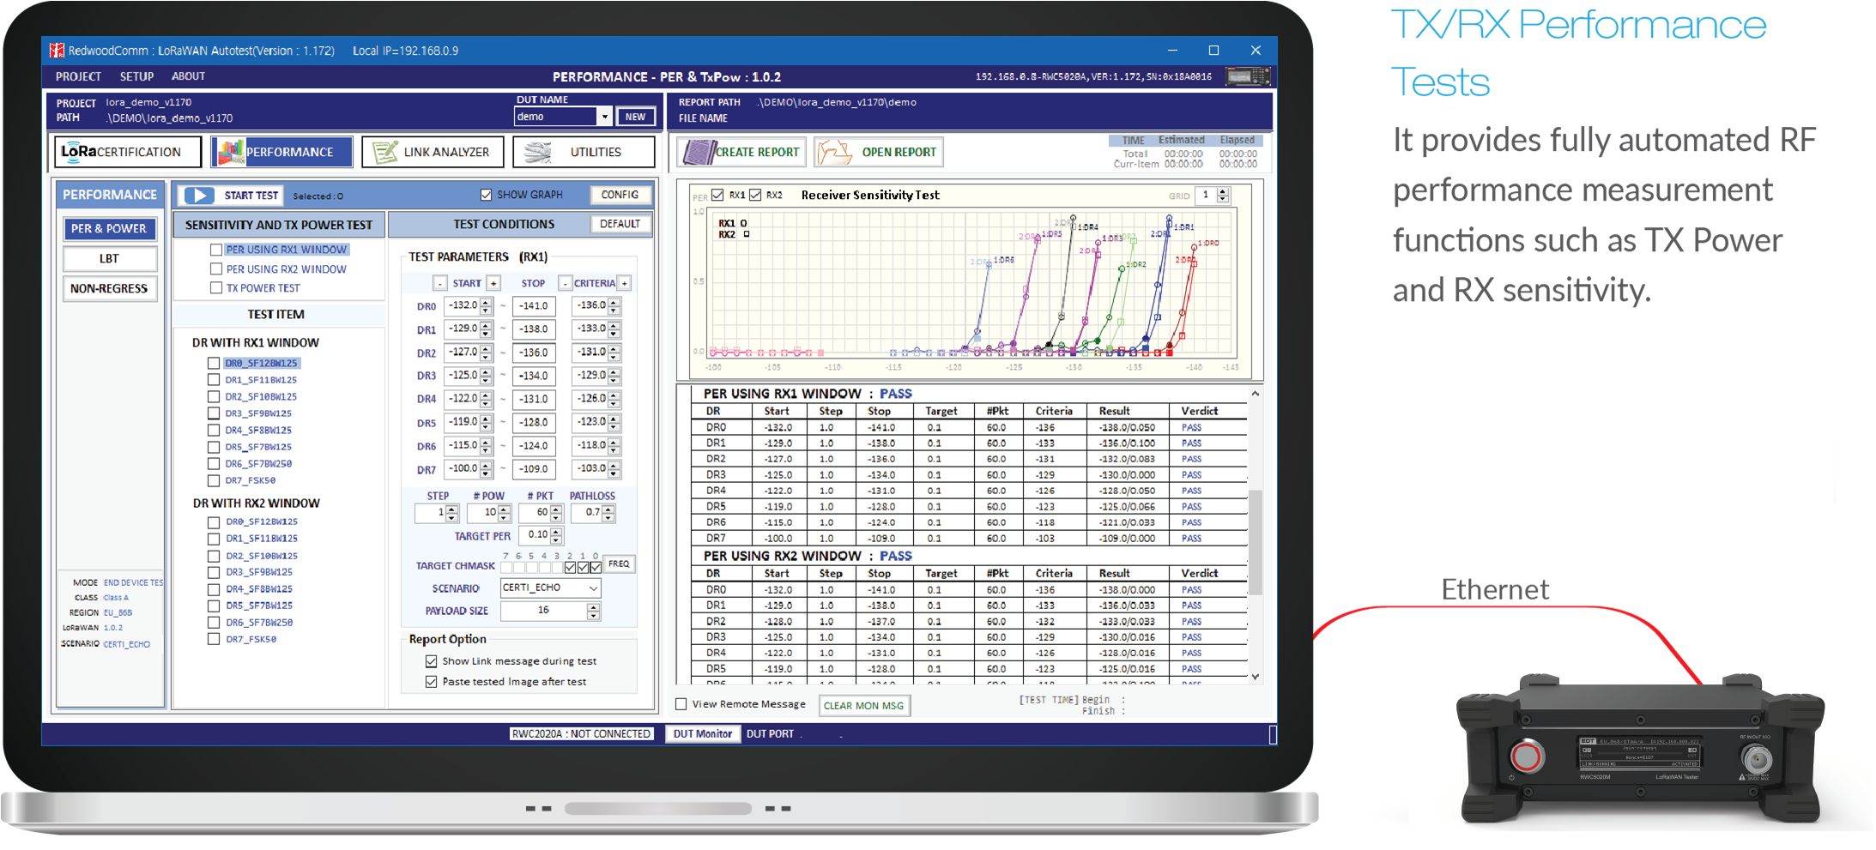Check DR0_SF12BW125 under RX1 window
This screenshot has width=1876, height=850.
point(214,364)
